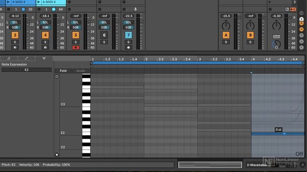Click track 3 left pan 50L field
The width and height of the screenshot is (307, 172).
[15, 22]
